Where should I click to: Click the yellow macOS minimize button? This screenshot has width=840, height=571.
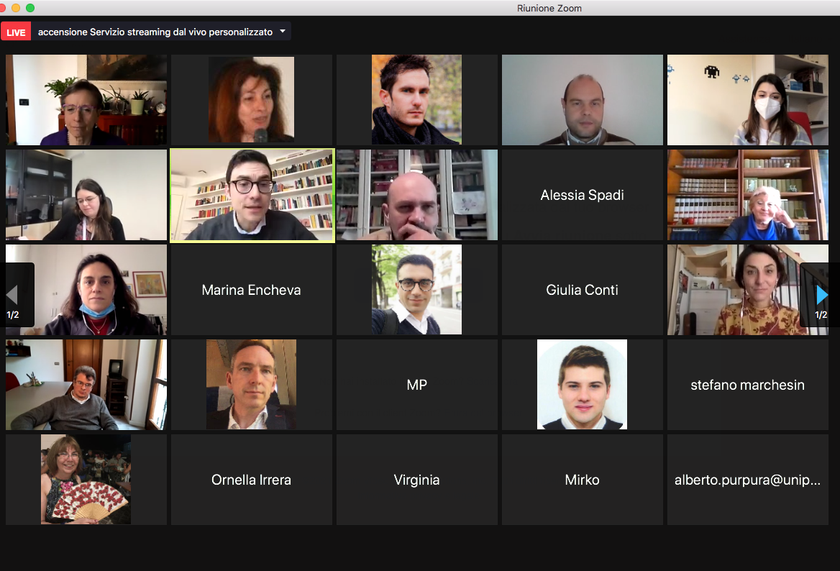pyautogui.click(x=16, y=7)
